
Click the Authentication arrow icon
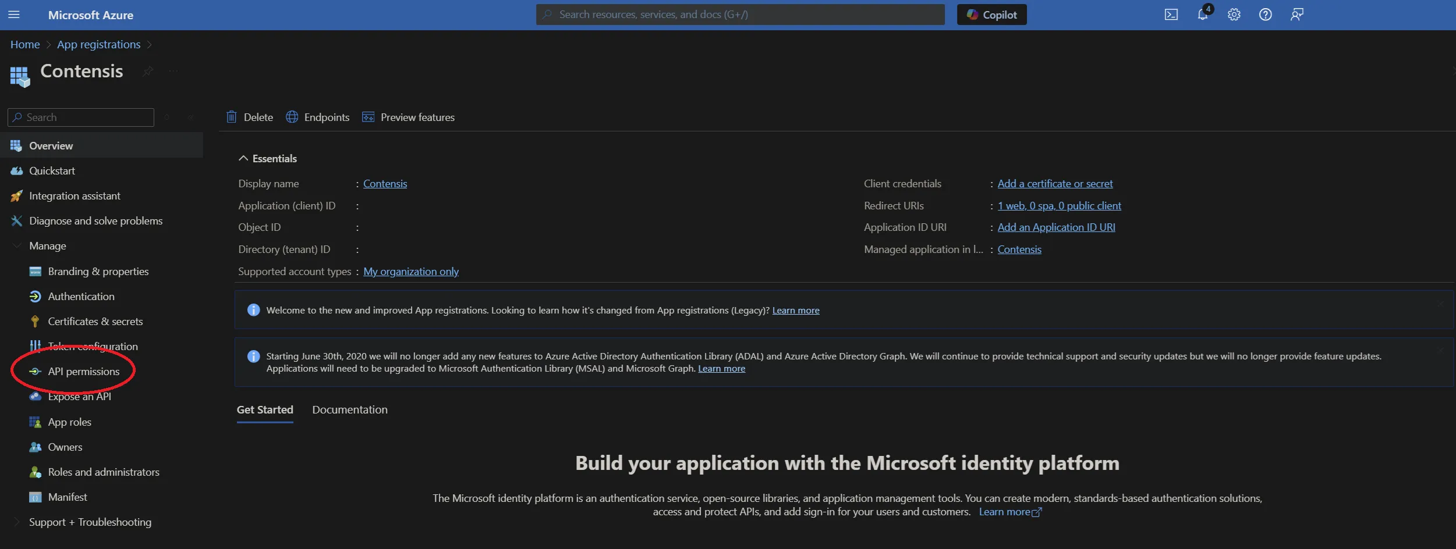pos(36,297)
